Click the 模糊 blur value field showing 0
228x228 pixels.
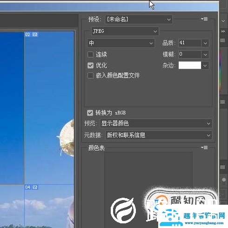(x=190, y=54)
